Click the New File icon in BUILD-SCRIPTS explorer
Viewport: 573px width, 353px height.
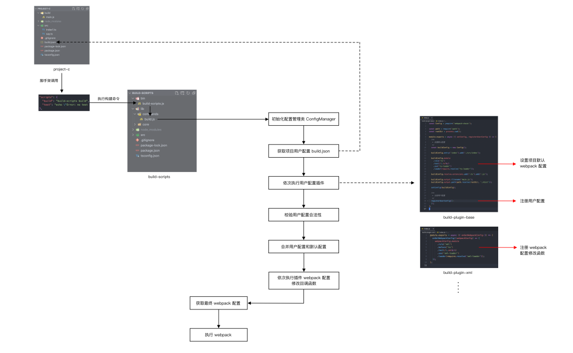pos(176,92)
